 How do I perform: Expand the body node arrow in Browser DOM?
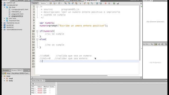tap(4, 81)
